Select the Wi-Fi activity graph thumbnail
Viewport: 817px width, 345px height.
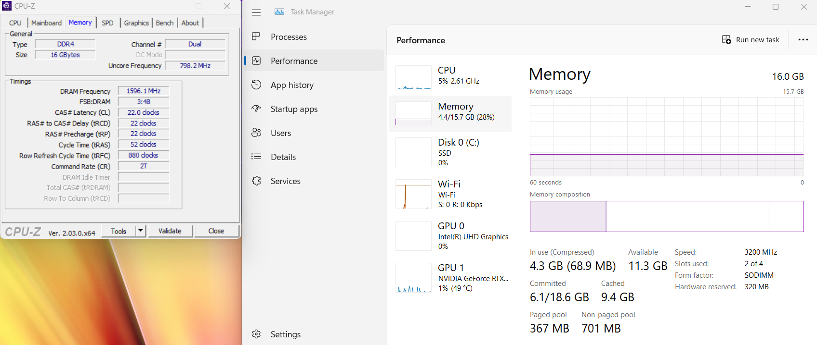coord(413,194)
